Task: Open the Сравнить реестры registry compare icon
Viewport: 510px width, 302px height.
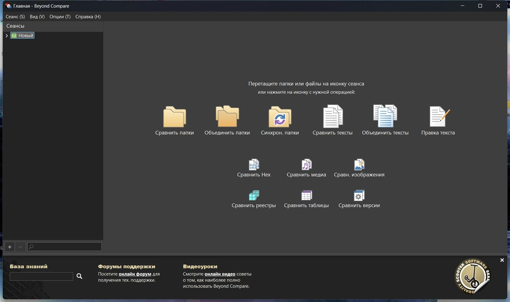Action: click(x=254, y=195)
